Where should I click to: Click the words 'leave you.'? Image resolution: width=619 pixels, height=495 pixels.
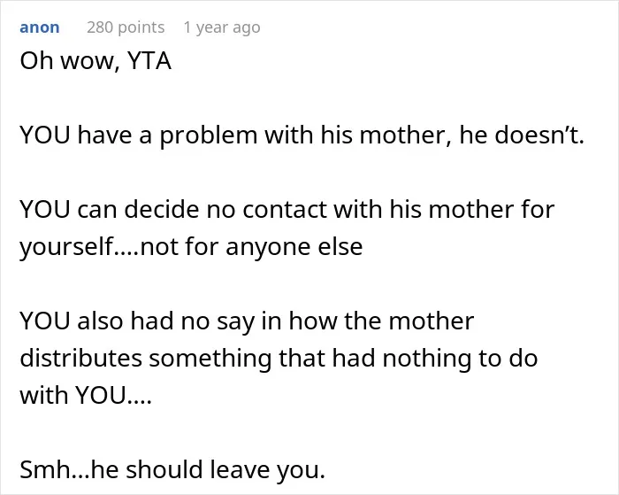268,469
